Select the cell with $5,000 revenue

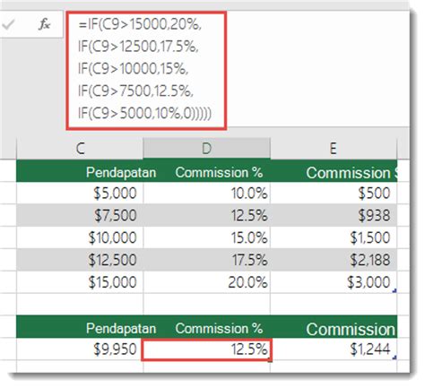(80, 193)
